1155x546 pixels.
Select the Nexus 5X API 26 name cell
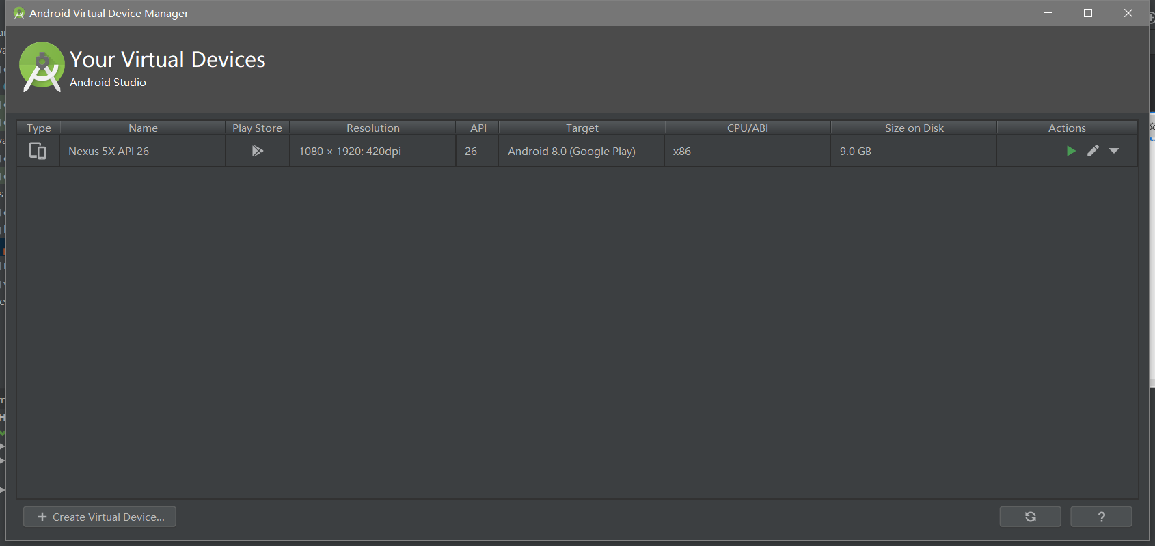point(143,151)
